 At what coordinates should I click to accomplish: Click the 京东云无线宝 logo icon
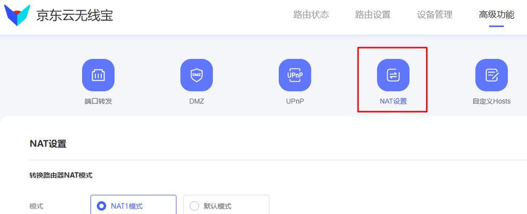[x=17, y=15]
